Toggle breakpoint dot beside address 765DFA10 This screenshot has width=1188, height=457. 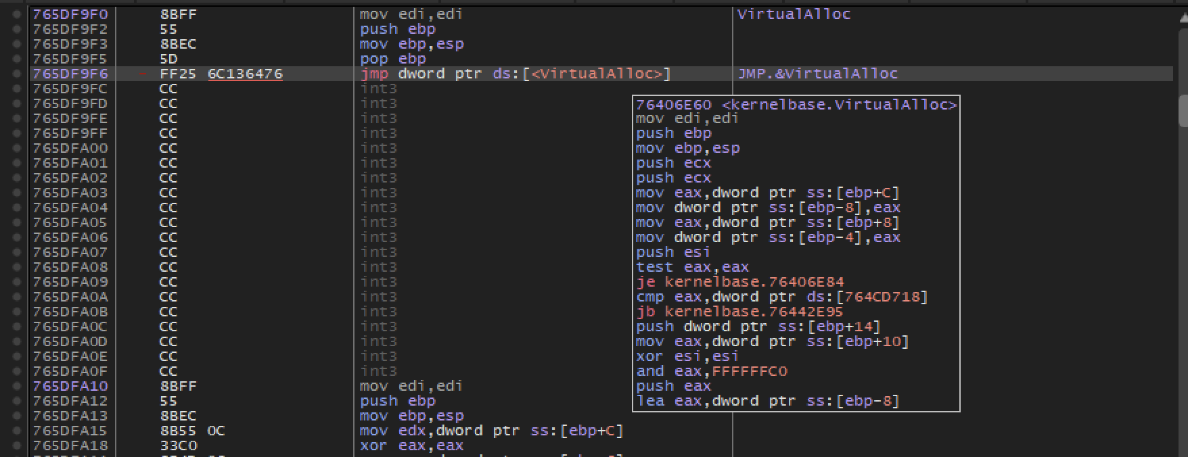point(16,386)
